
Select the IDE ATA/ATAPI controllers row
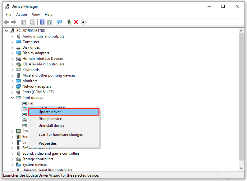(43, 64)
